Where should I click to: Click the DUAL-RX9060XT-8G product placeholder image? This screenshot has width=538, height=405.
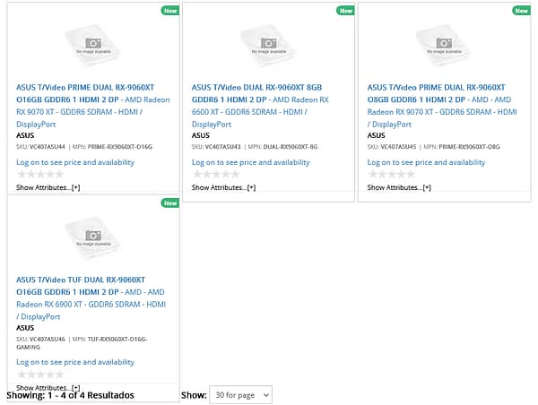click(268, 47)
